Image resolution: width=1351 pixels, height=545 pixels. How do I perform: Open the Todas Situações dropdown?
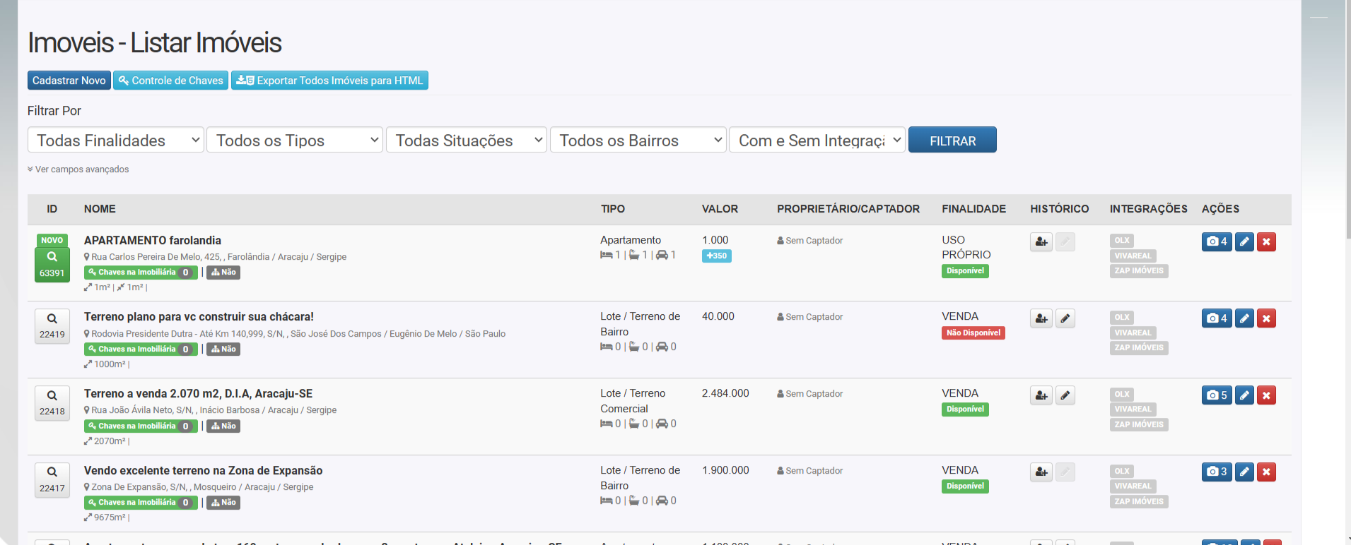[467, 140]
